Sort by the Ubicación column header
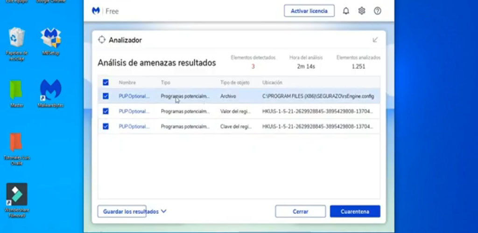Screen dimensions: 478x233 tap(272, 82)
